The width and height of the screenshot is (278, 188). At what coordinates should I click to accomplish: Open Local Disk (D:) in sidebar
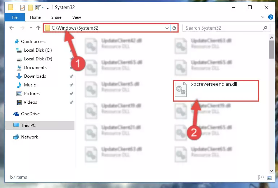pyautogui.click(x=38, y=59)
